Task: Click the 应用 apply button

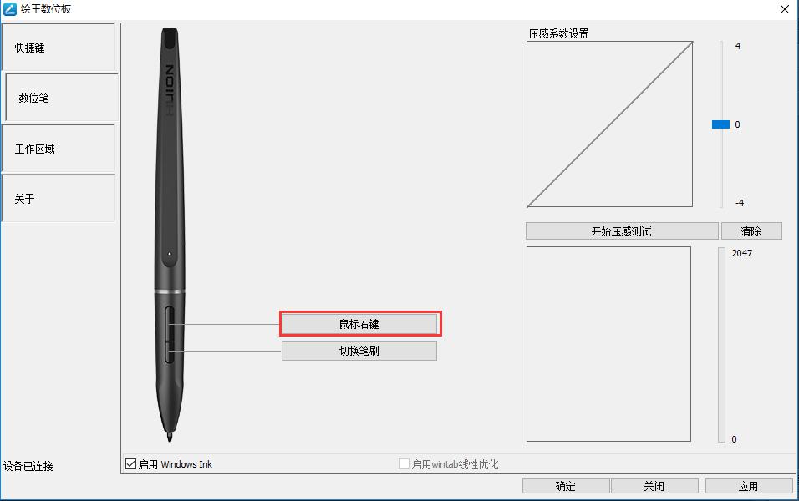Action: pyautogui.click(x=749, y=486)
